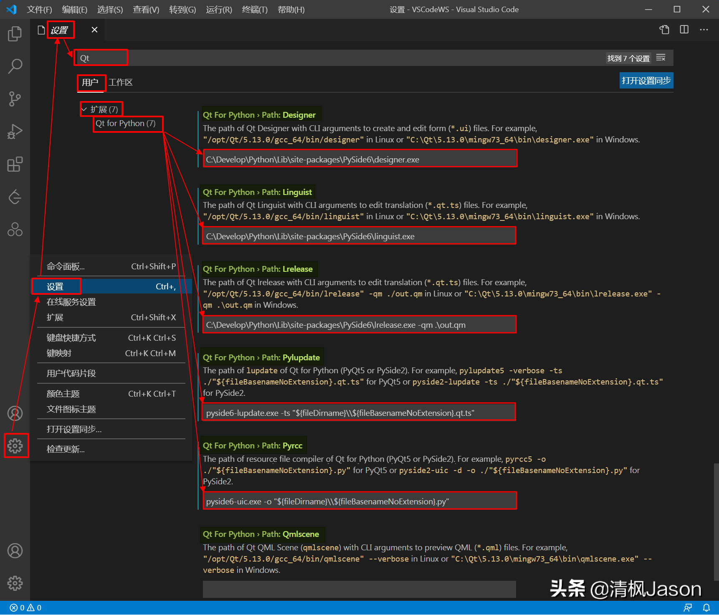Viewport: 719px width, 615px height.
Task: Click the 'Qt For Python › Path: Pylupdate' title
Action: [261, 357]
